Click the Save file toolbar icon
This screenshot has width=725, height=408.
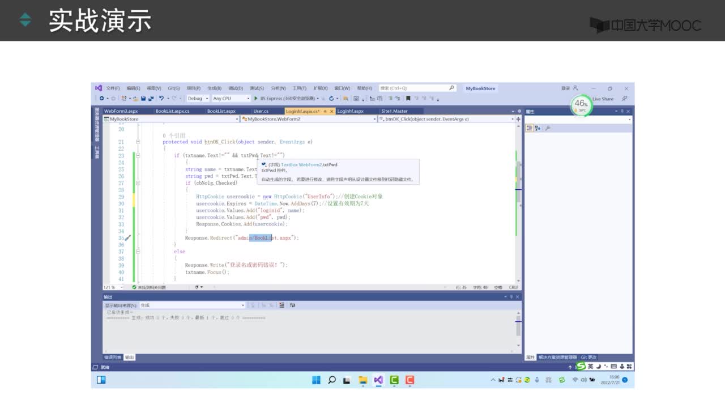143,99
